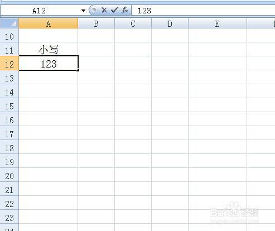This screenshot has height=231, width=275.
Task: Select empty cell C13
Action: (133, 77)
